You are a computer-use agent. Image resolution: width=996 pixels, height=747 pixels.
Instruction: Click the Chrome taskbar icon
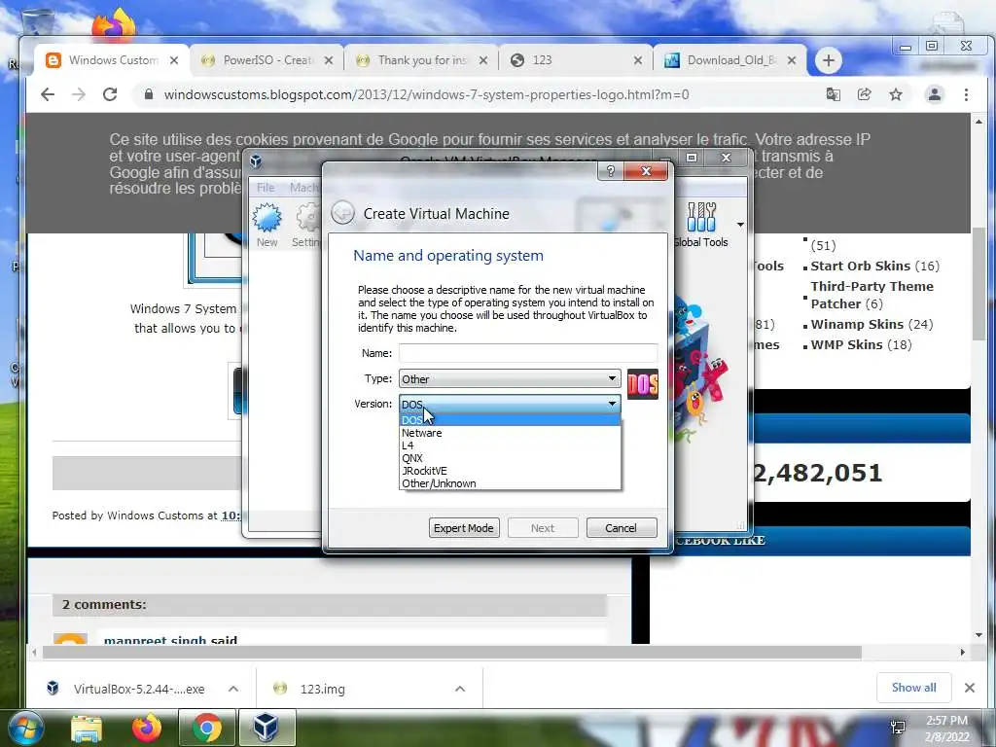[206, 728]
